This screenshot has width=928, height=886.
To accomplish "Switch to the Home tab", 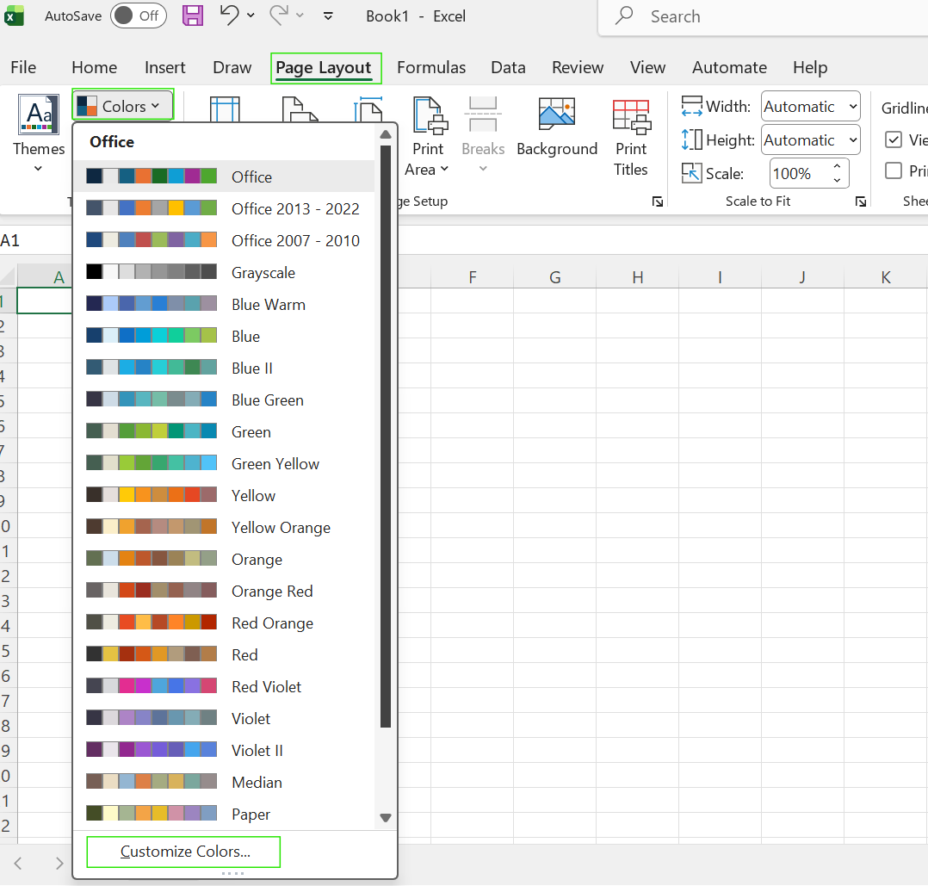I will (x=94, y=67).
